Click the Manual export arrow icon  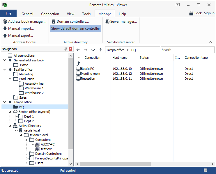[x=5, y=35]
